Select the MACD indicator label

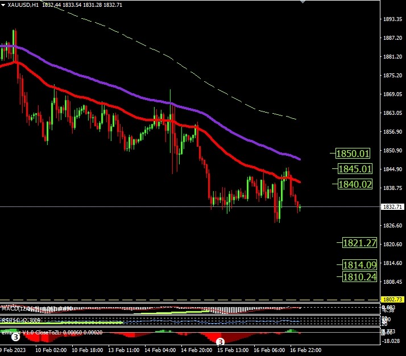(11, 308)
